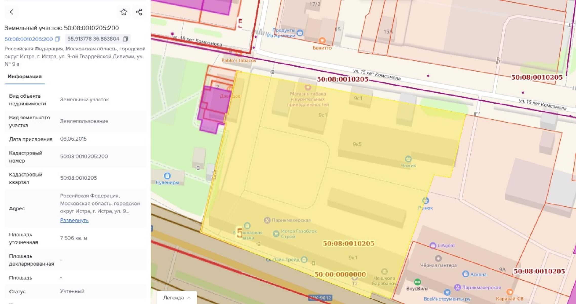
Task: Click the Продукты из Армении marker
Action: coord(300,33)
